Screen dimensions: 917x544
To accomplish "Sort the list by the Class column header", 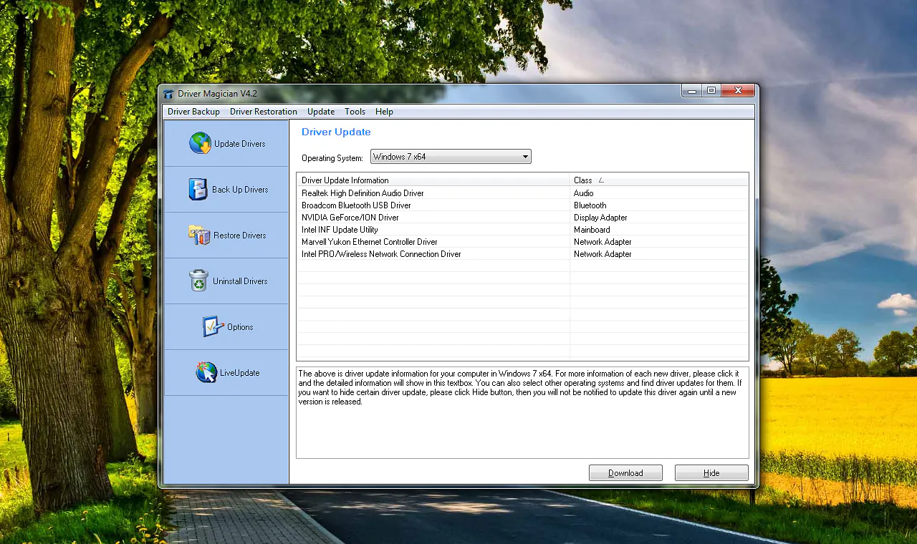I will [x=582, y=180].
